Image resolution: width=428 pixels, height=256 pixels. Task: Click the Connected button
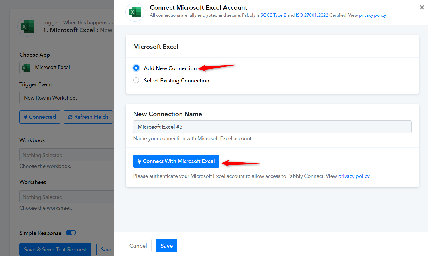40,117
